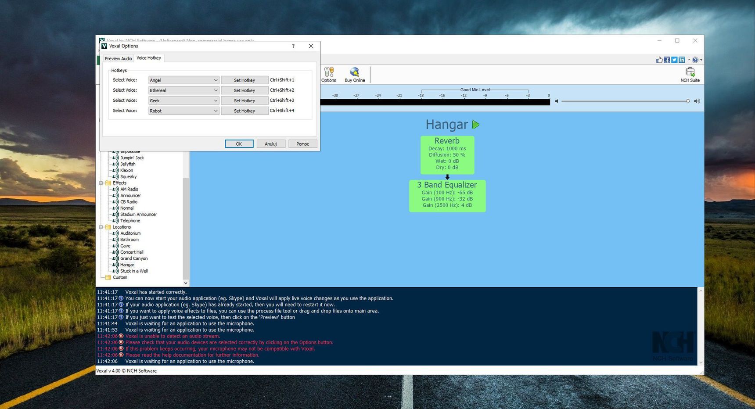Adjust the preview volume slider handle

click(688, 101)
